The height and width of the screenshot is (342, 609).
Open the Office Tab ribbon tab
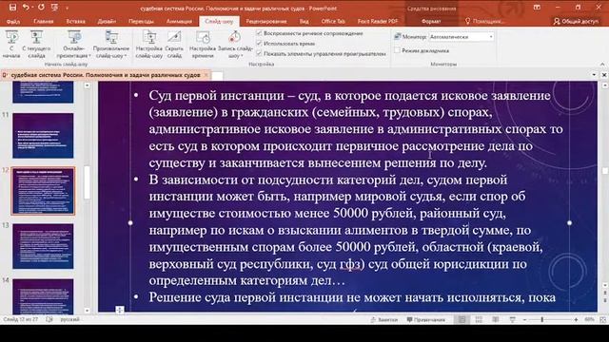(x=333, y=21)
